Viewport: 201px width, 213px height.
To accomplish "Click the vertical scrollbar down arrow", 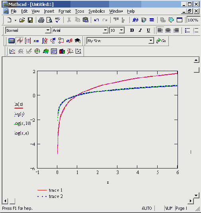I will (x=196, y=196).
